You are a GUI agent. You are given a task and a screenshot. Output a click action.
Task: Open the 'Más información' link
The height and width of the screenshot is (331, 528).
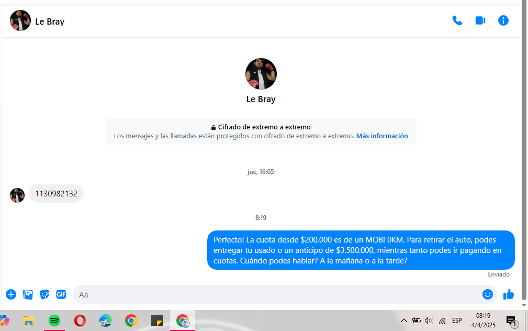pos(381,136)
